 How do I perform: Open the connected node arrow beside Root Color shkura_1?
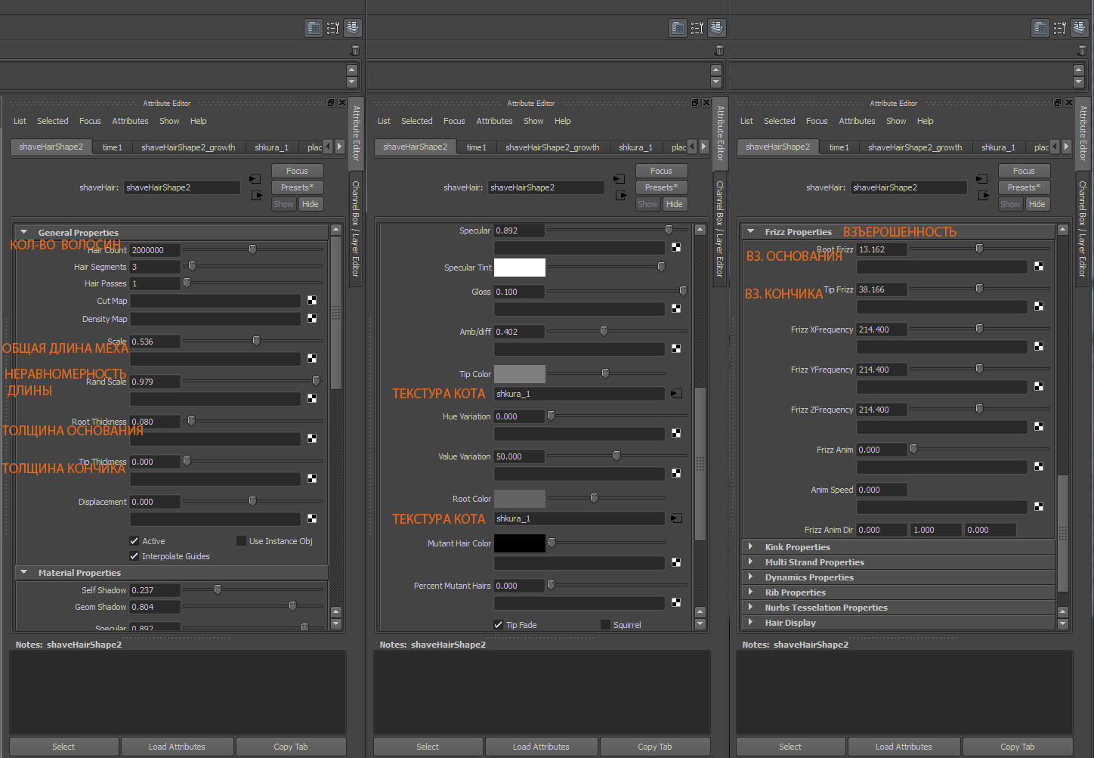coord(676,518)
